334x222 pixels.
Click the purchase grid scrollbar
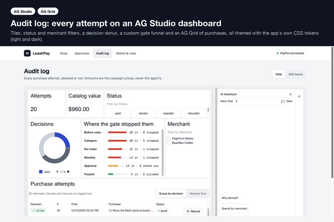click(208, 212)
